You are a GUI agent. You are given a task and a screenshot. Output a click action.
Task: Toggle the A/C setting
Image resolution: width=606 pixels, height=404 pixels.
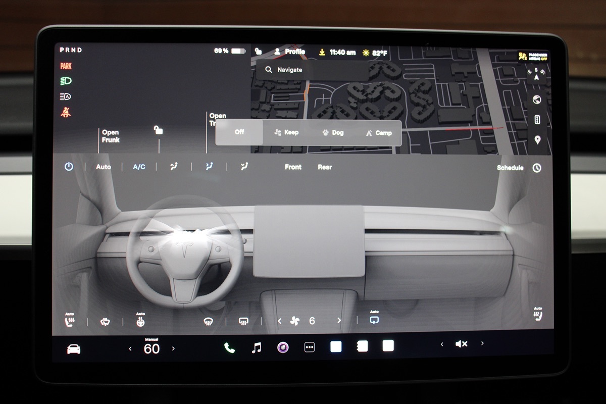(x=139, y=167)
